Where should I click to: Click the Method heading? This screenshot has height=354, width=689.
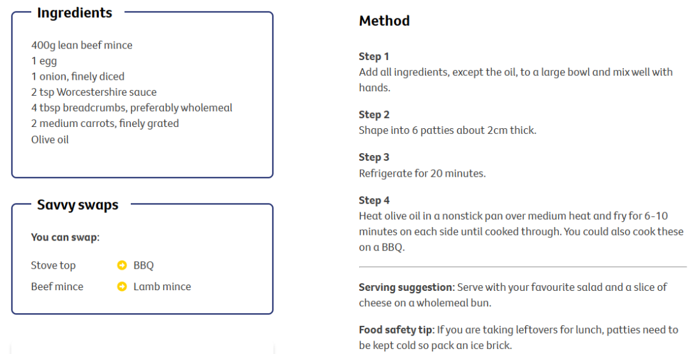pos(384,21)
